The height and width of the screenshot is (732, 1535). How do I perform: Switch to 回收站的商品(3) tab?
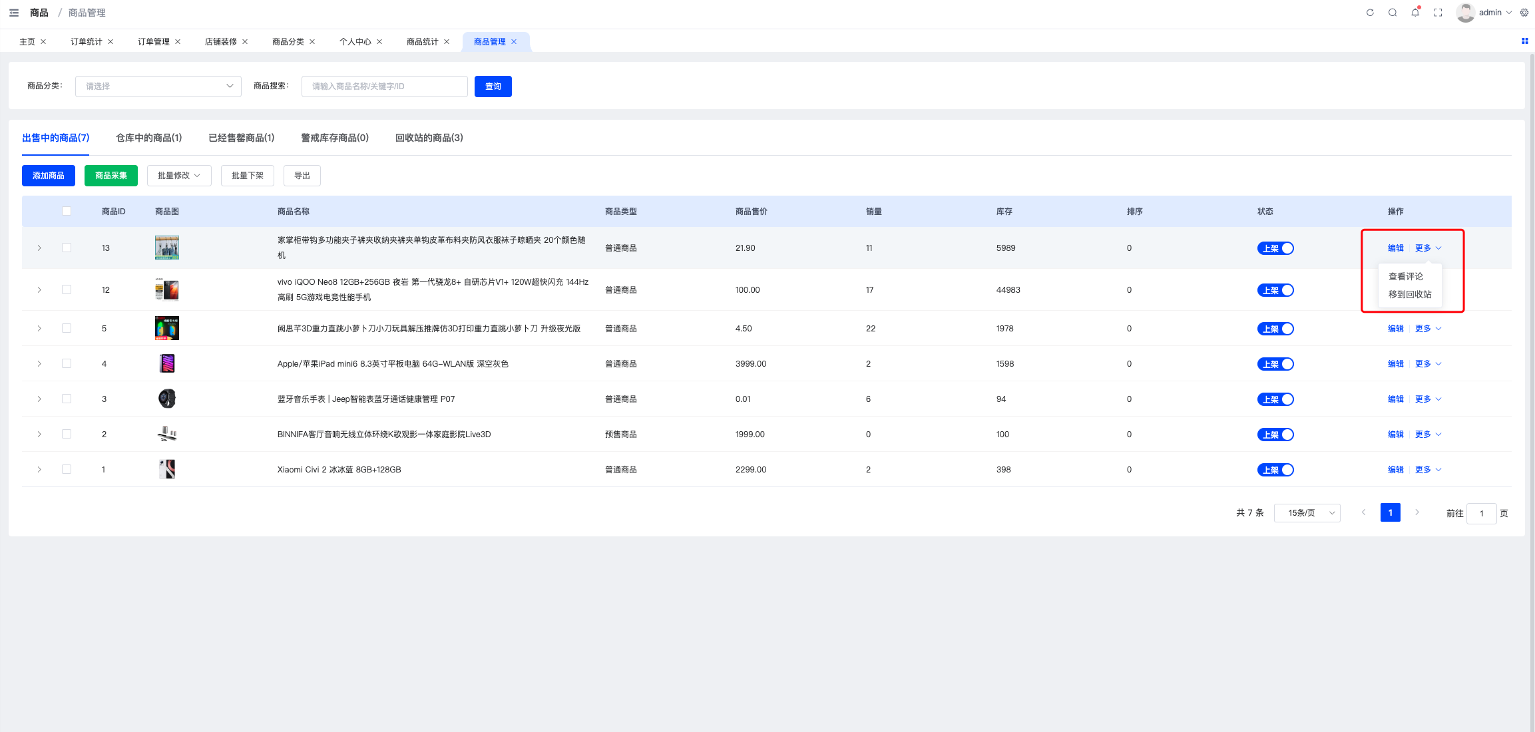click(x=429, y=138)
